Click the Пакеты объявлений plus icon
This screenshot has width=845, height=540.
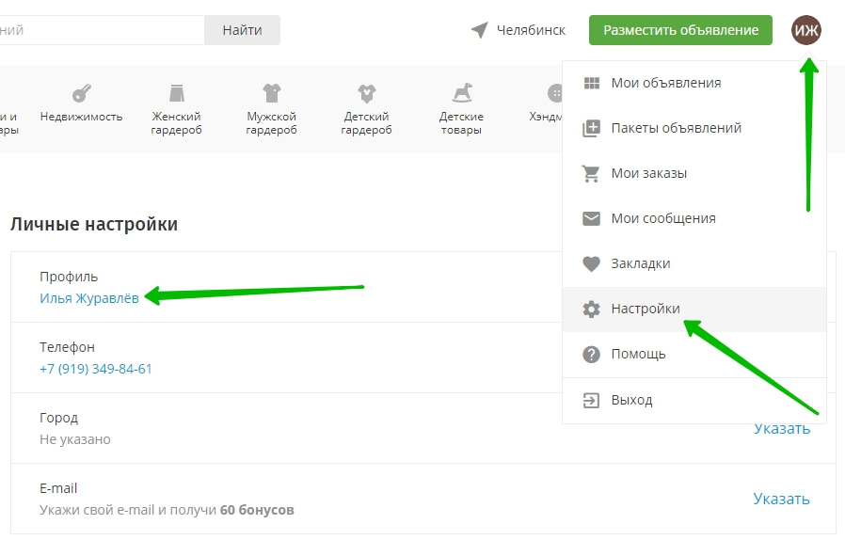[x=591, y=128]
